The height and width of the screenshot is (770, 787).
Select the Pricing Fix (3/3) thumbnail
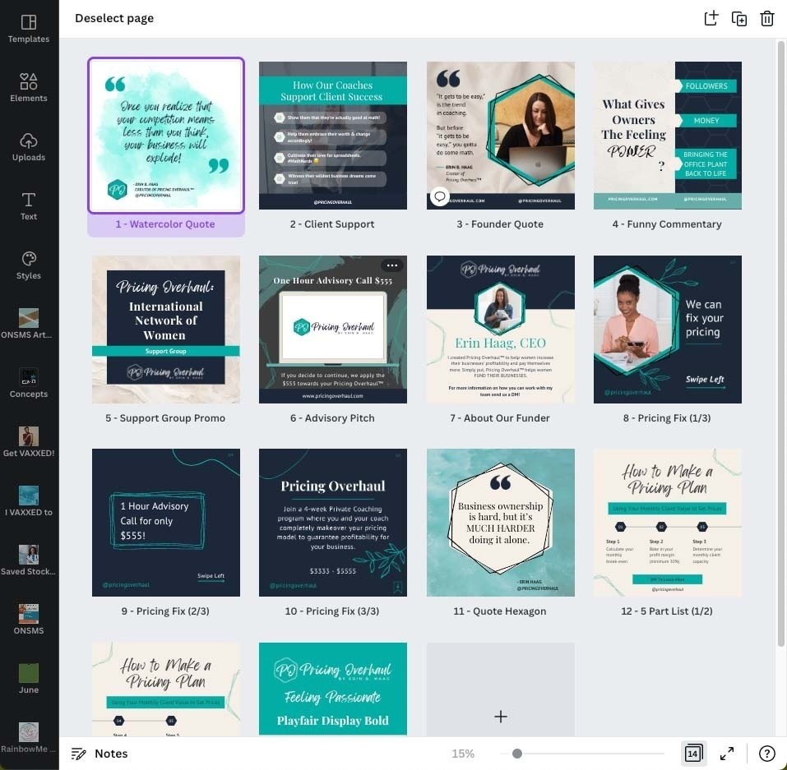point(333,523)
